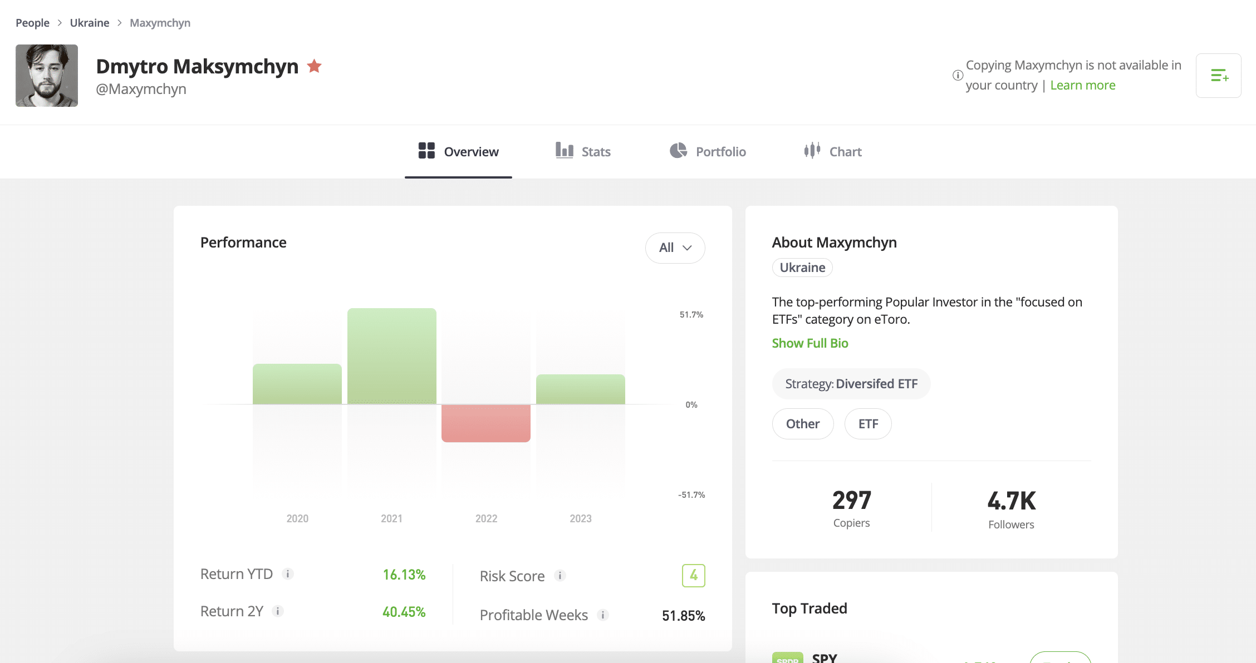Select the Other tag

coord(803,424)
